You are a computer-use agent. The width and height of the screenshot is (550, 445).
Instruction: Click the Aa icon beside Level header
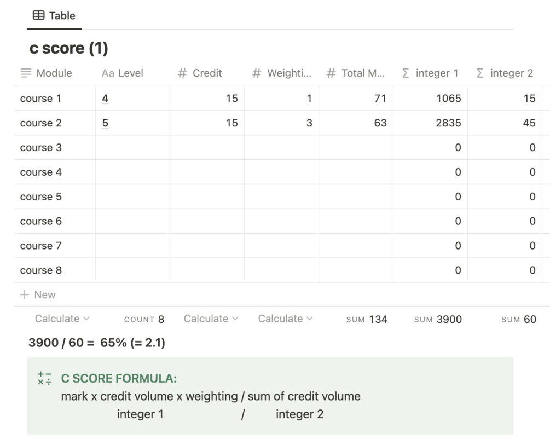click(x=108, y=73)
